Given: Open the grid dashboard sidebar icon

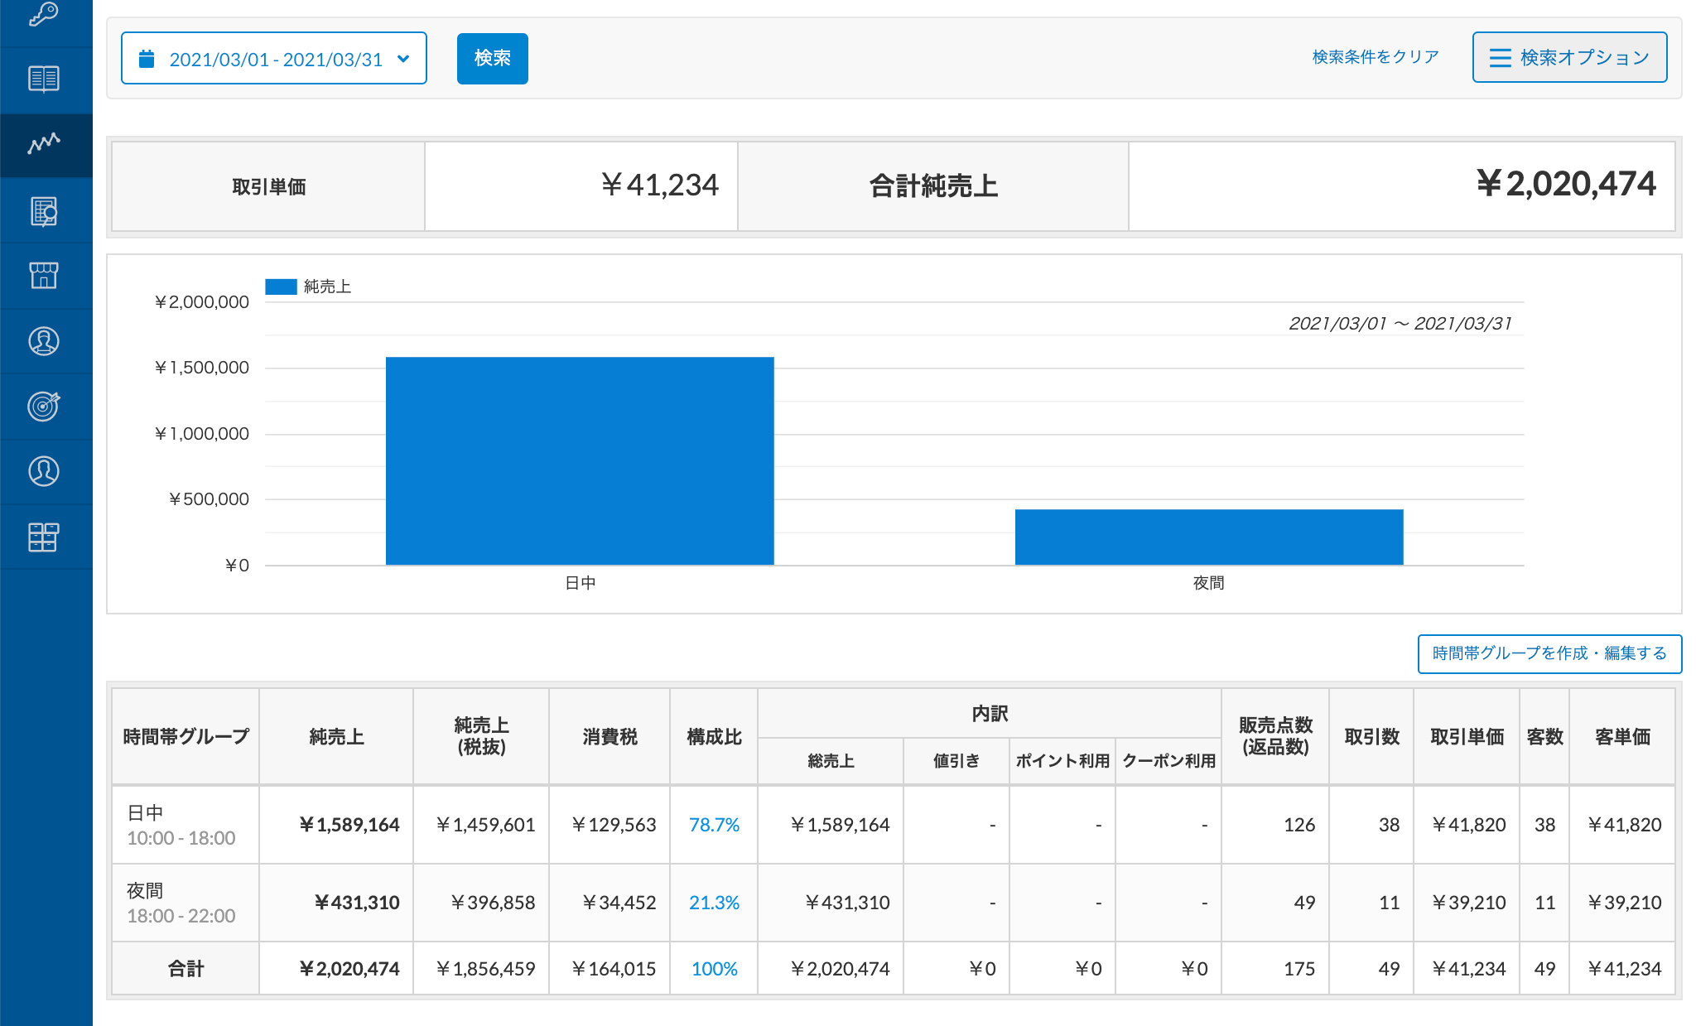Looking at the screenshot, I should (44, 537).
